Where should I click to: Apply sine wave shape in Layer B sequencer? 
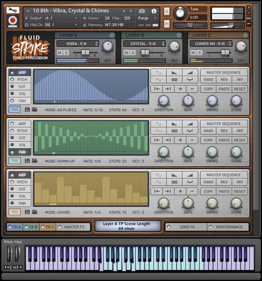[x=159, y=124]
